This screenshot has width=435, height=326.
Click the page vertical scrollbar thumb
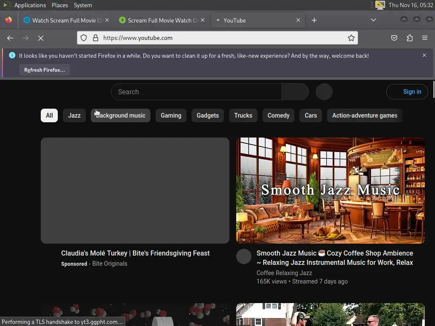click(x=434, y=89)
